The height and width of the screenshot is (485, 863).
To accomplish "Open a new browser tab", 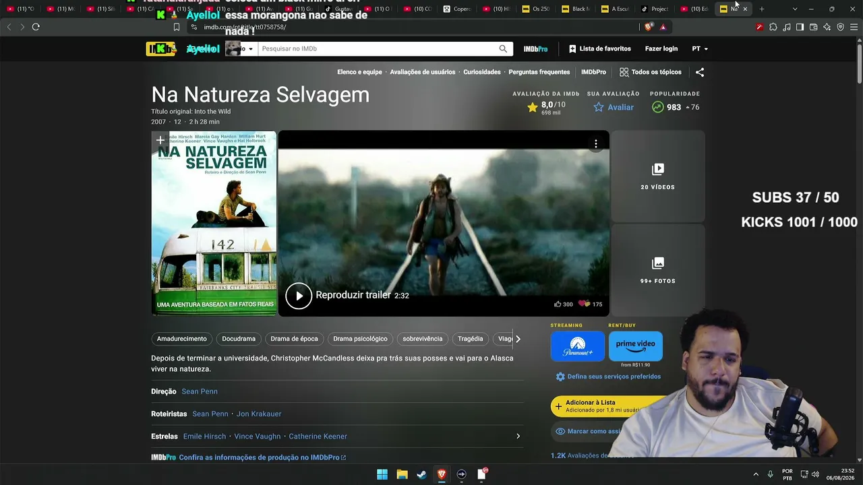I will (x=762, y=9).
